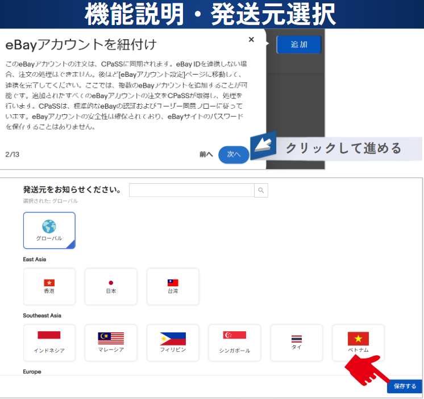Screen dimensions: 424x399
Task: Select the グローバル globe tile
Action: pos(49,230)
